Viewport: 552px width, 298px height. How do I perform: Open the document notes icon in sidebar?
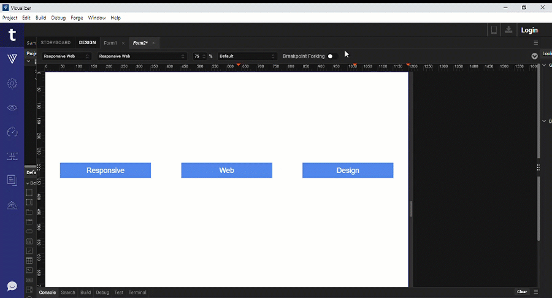click(x=12, y=180)
